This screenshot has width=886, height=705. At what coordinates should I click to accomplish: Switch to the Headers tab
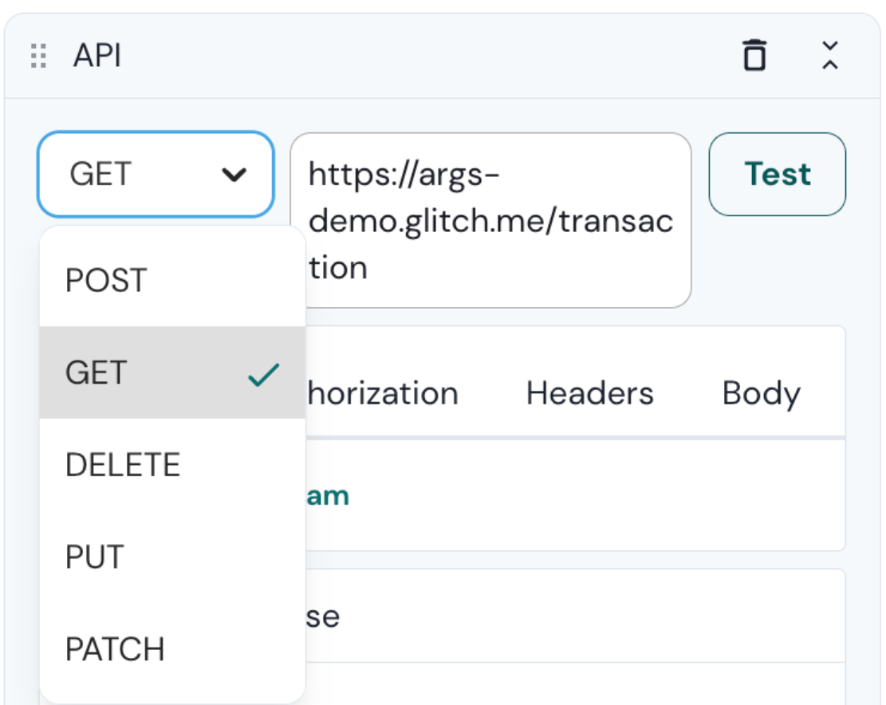(x=589, y=394)
